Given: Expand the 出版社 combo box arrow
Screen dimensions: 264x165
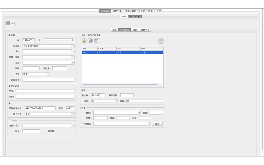Looking at the screenshot, I should point(73,46).
